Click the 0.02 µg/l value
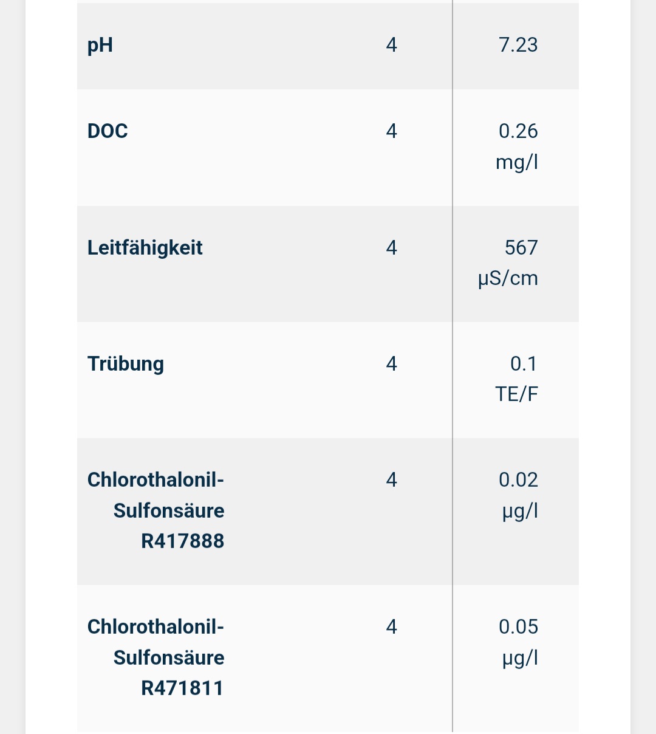The width and height of the screenshot is (656, 734). pos(518,495)
